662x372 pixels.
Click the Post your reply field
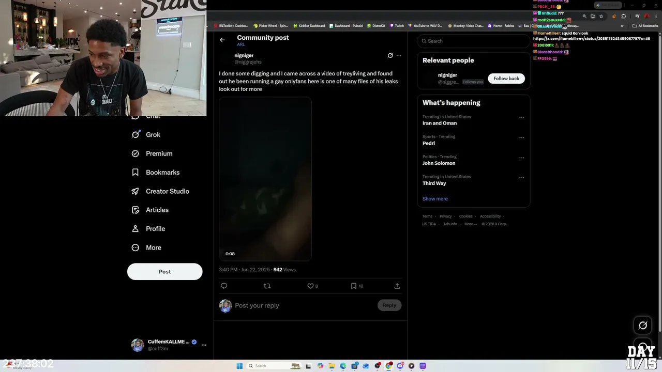pyautogui.click(x=304, y=305)
